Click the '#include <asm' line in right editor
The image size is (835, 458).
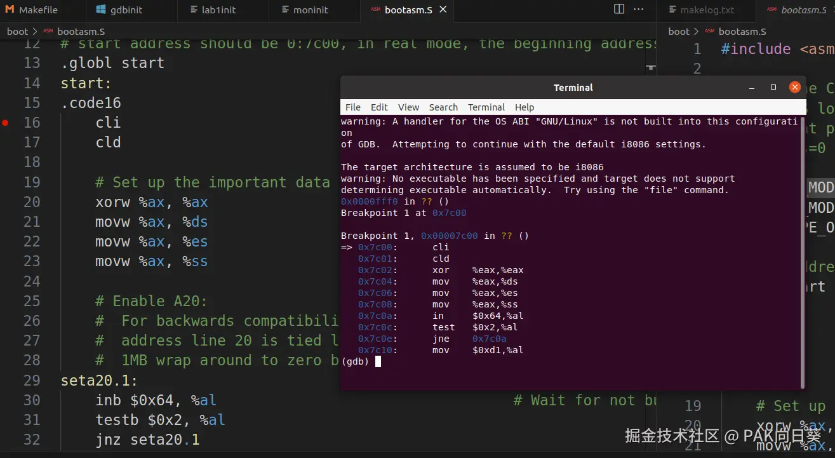(777, 49)
